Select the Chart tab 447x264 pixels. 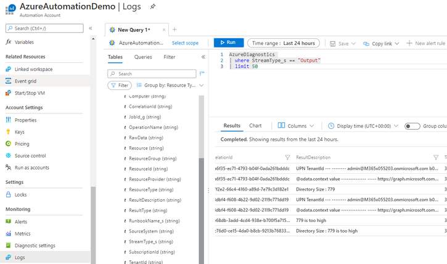coord(255,126)
